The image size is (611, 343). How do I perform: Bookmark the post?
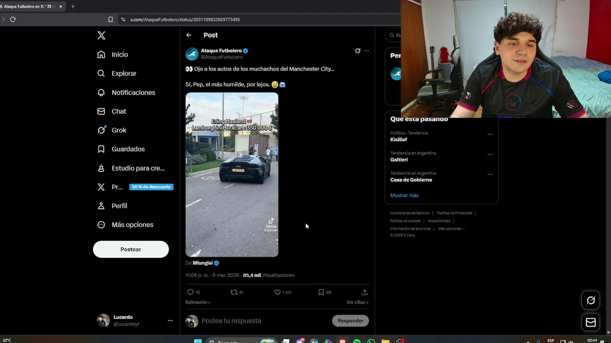[x=321, y=292]
